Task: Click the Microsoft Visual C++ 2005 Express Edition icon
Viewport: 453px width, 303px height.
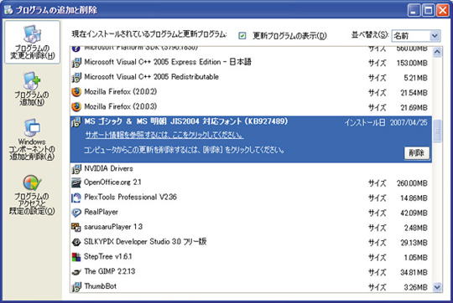Action: [x=76, y=62]
